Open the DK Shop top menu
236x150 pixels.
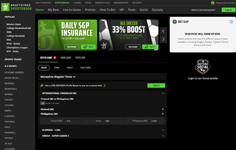point(137,3)
